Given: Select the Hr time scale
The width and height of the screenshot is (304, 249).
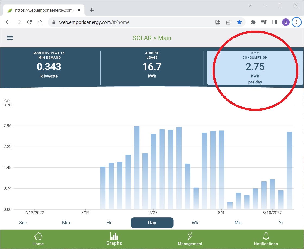Looking at the screenshot, I should coord(109,223).
